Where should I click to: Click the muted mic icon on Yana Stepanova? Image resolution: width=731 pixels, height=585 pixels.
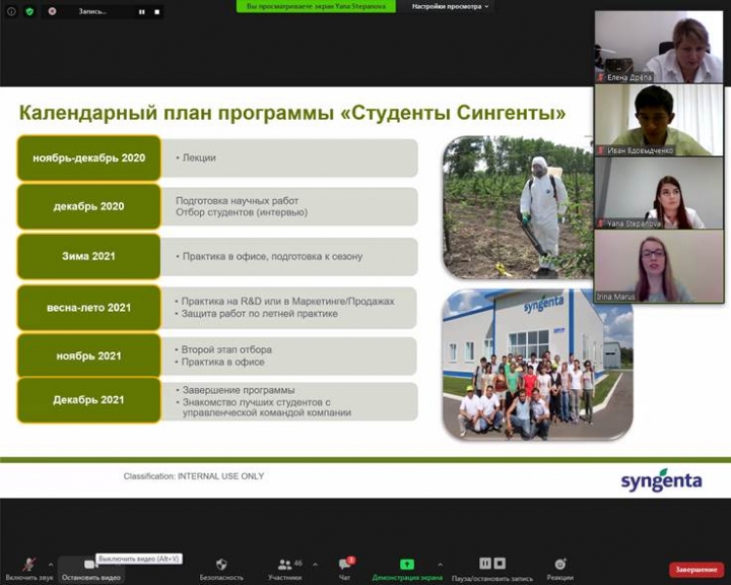(601, 223)
